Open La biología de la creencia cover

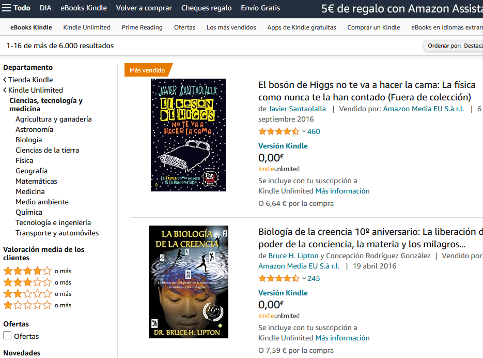tap(189, 282)
